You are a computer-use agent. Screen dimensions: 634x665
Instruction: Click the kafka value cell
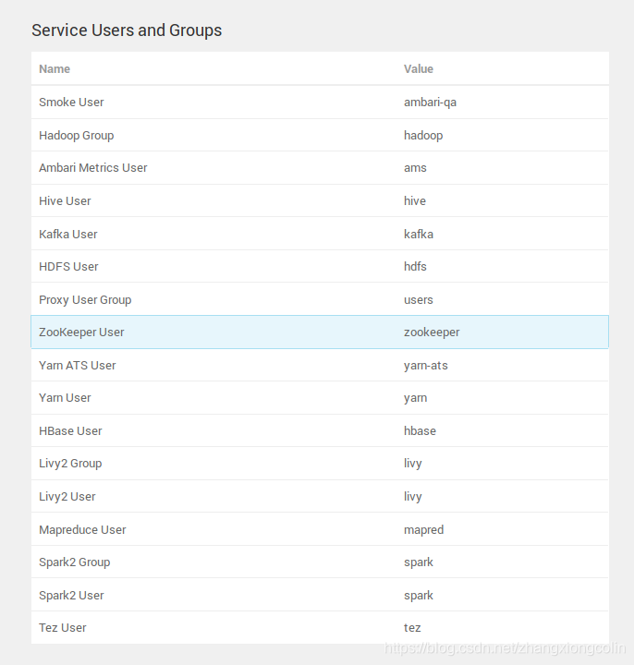coord(419,234)
